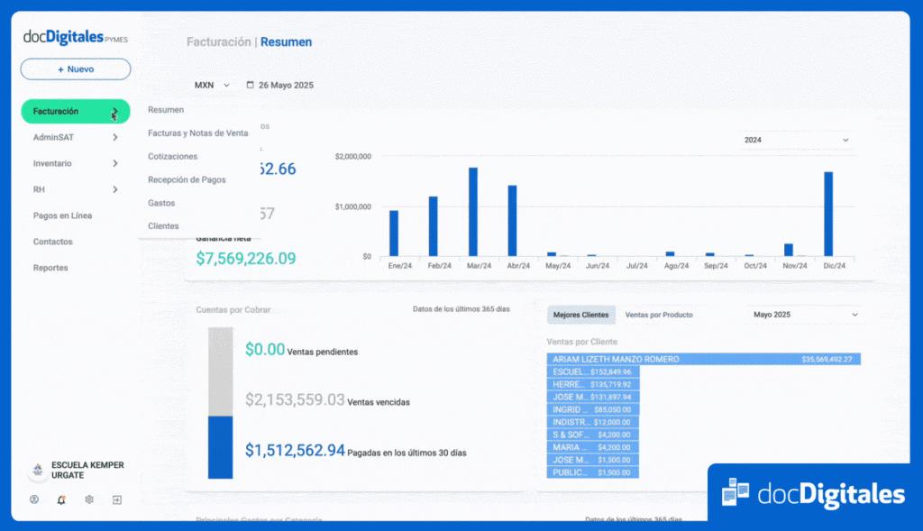Screen dimensions: 923x531
Task: Select the HERRE... $135,719.92 client row
Action: [593, 384]
